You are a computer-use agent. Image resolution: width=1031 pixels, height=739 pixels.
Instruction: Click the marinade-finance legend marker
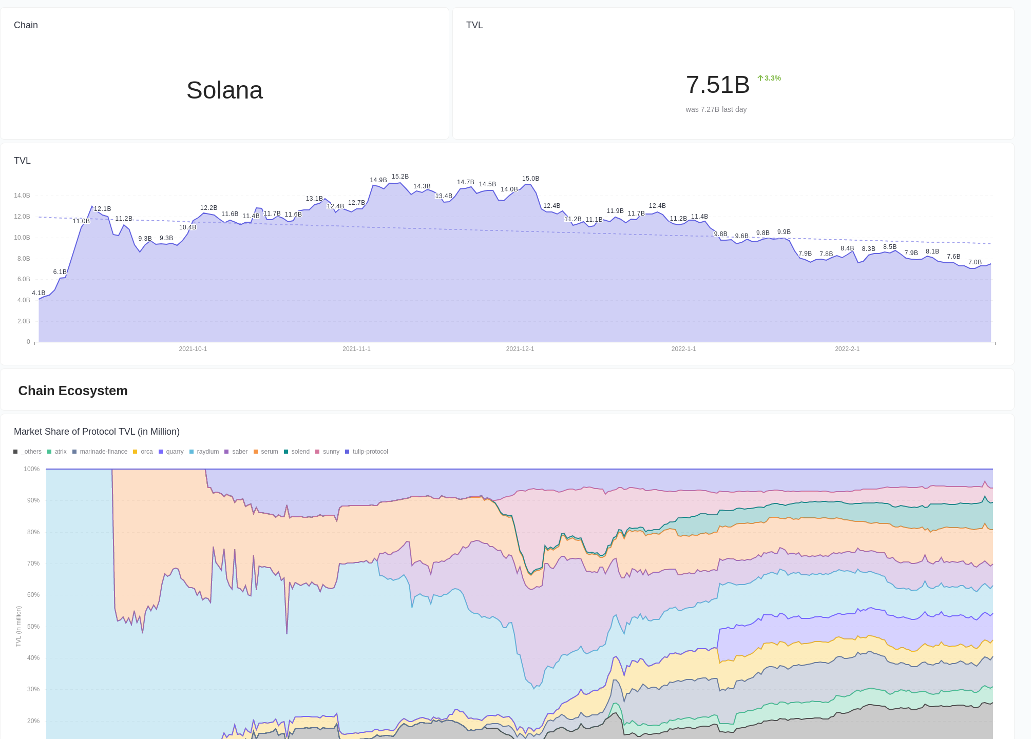[74, 452]
